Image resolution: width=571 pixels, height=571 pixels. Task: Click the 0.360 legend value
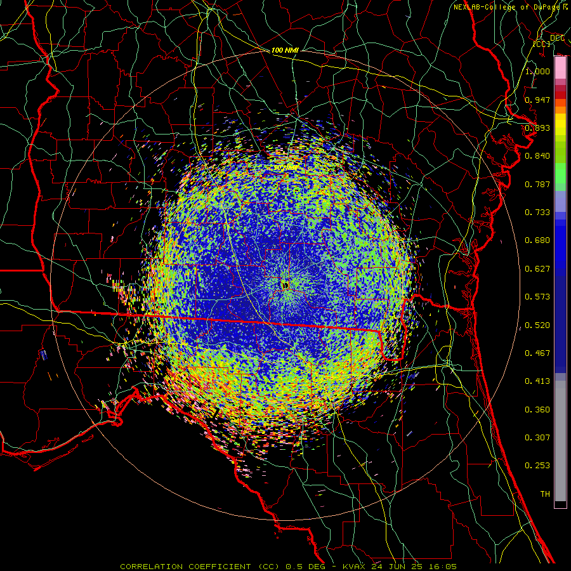[x=537, y=410]
